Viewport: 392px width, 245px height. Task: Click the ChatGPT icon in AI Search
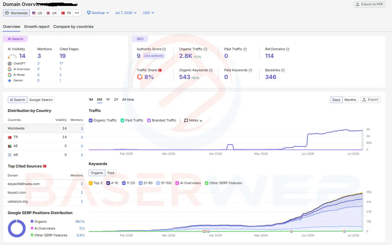10,64
